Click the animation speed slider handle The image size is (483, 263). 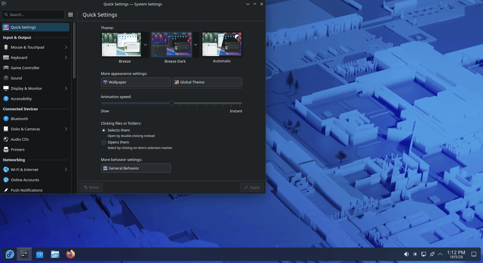coord(172,103)
